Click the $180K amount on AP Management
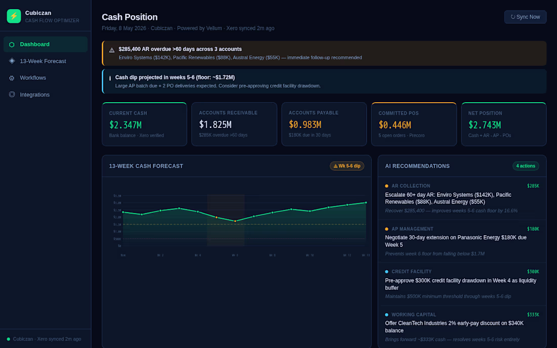Image resolution: width=557 pixels, height=348 pixels. 533,229
